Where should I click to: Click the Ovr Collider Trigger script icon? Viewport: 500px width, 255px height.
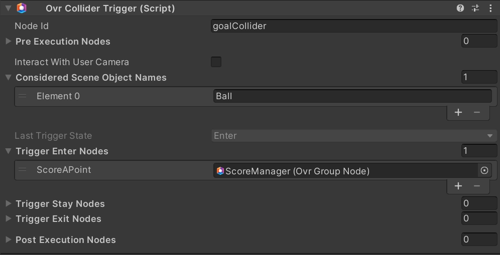[22, 8]
